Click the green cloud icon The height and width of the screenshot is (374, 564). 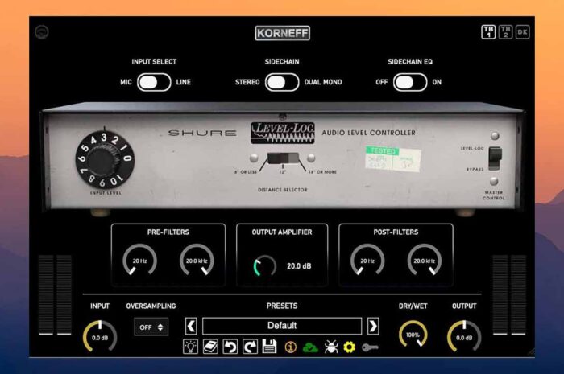310,347
